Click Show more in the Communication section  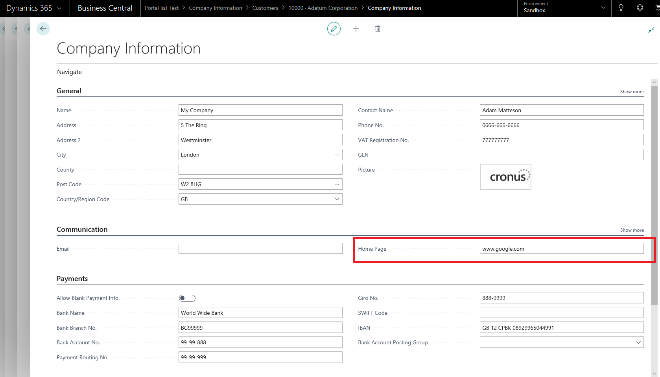point(632,230)
